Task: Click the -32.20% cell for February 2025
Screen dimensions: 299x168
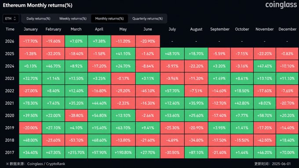Action: [x=53, y=54]
